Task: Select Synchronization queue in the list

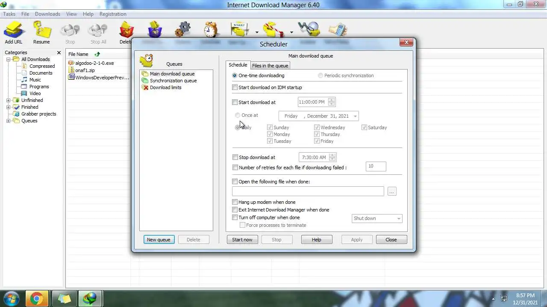Action: [173, 81]
